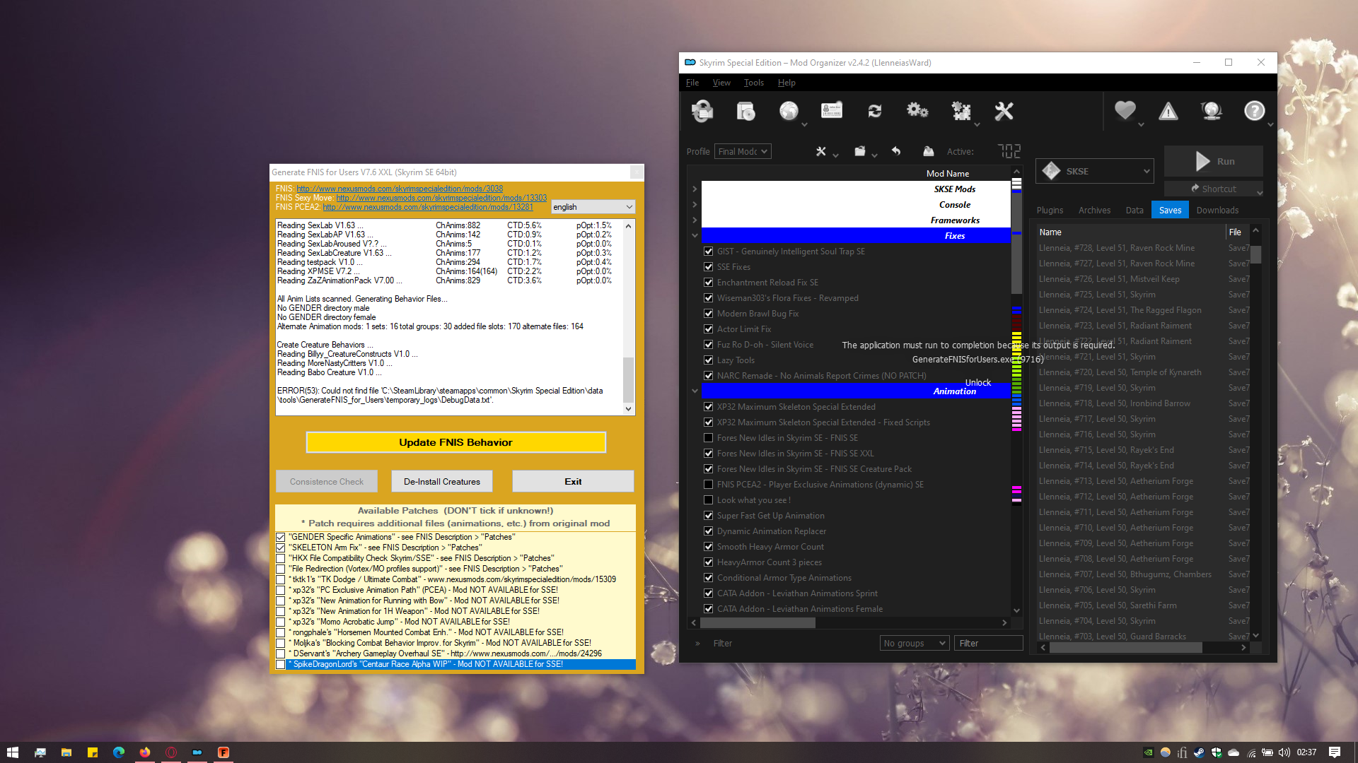Open the Steam tray icon
1358x763 pixels.
pos(1199,752)
